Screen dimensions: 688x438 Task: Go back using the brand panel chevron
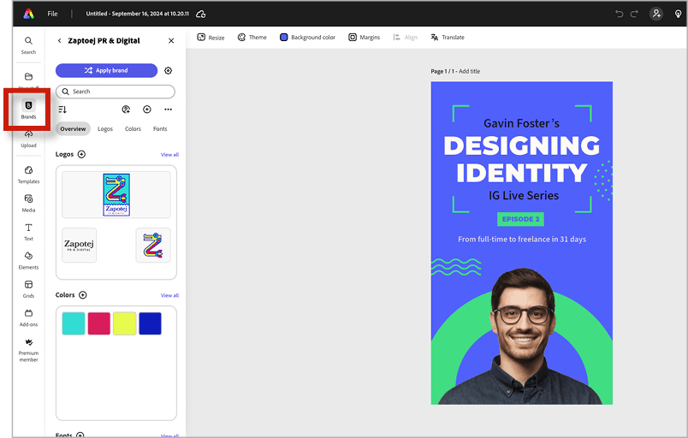[x=59, y=41]
